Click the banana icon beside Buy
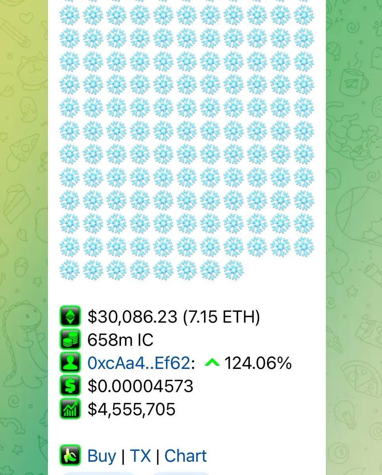 [x=70, y=455]
